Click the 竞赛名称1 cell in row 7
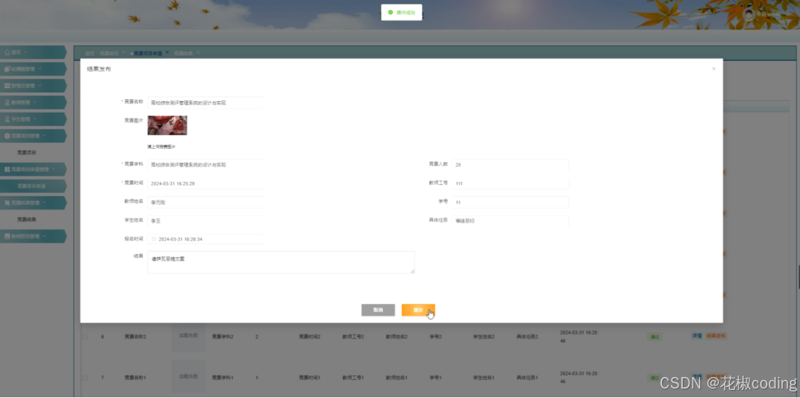Viewport: 800px width, 398px height. (136, 378)
